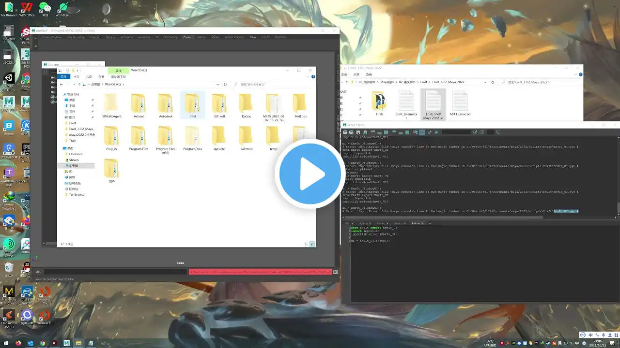Open the Autodesk folder
620x348 pixels.
[166, 105]
